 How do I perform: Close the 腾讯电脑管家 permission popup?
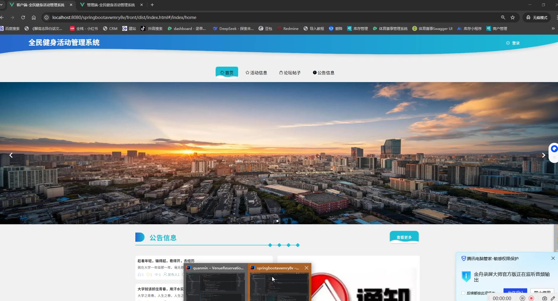553,258
